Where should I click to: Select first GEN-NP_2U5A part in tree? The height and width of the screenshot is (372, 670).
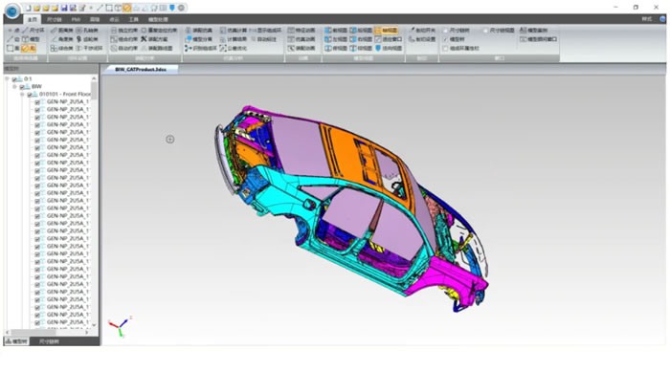point(68,101)
